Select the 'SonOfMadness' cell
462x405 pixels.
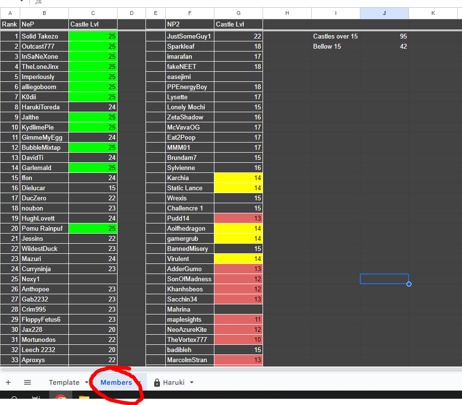coord(190,279)
